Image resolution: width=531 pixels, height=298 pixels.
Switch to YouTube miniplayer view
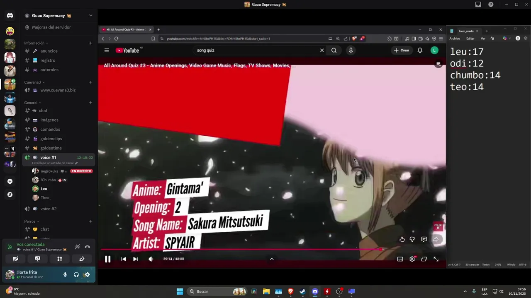coord(424,259)
